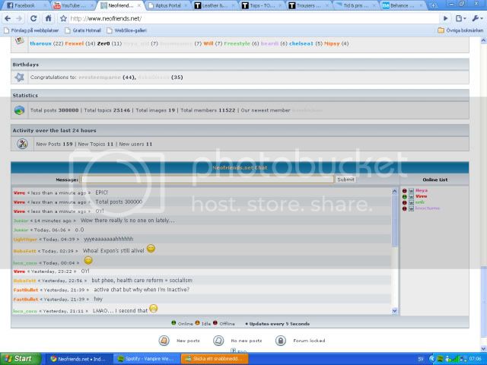Click the chat Message input field
487x365 pixels.
[207, 179]
